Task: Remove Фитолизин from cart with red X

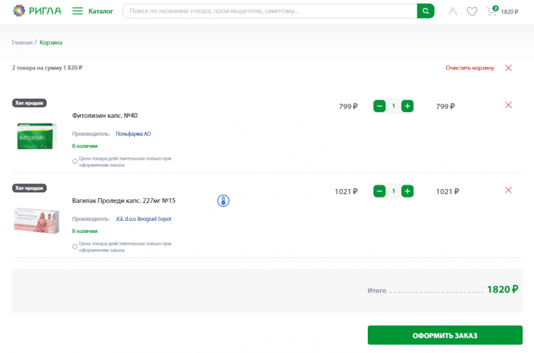Action: click(508, 105)
